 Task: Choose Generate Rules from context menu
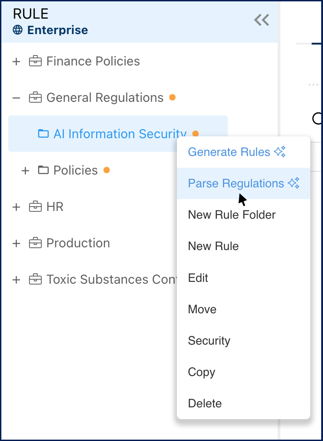pyautogui.click(x=236, y=152)
